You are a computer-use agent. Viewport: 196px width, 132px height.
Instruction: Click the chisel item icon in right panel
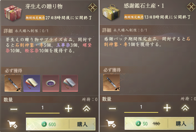111,83
